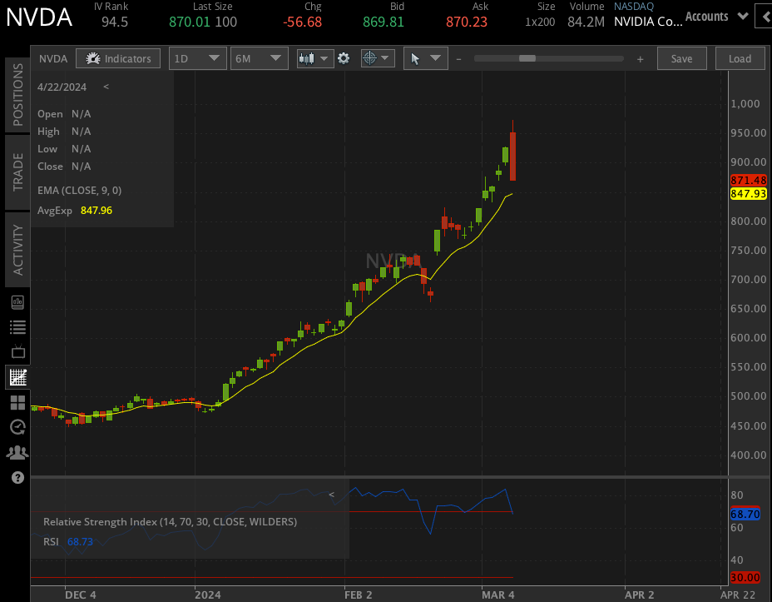Open the watchlist list icon
The height and width of the screenshot is (602, 772).
[17, 326]
